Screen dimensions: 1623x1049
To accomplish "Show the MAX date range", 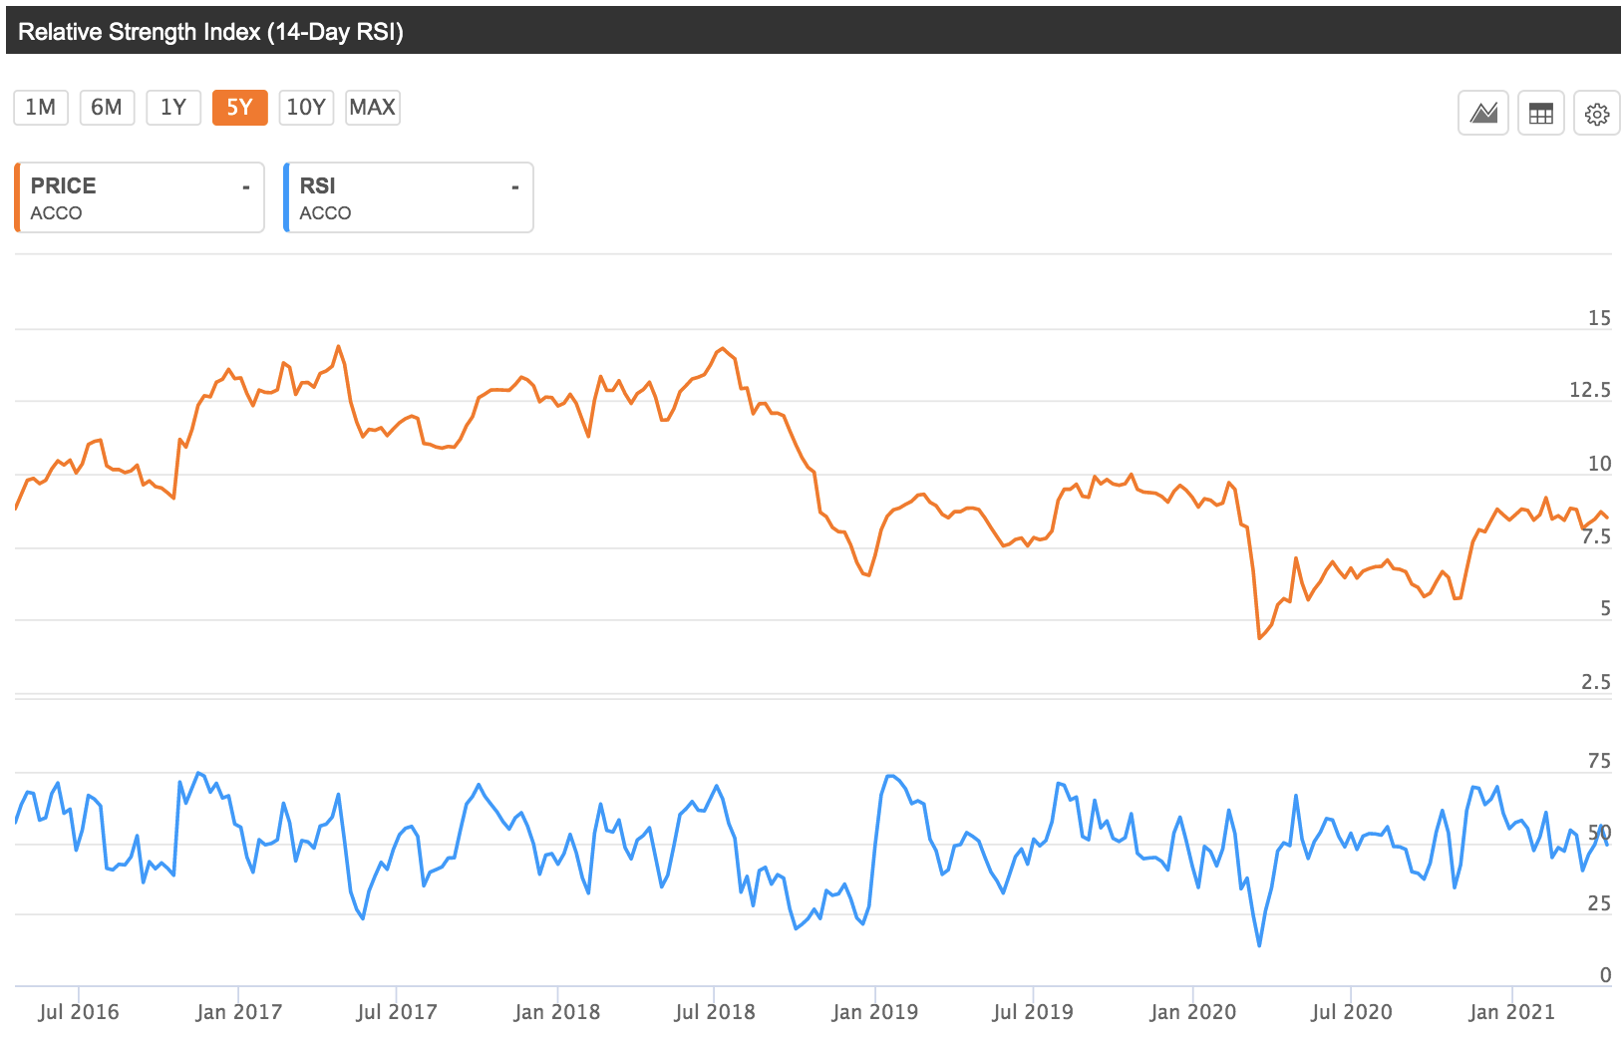I will (x=372, y=108).
